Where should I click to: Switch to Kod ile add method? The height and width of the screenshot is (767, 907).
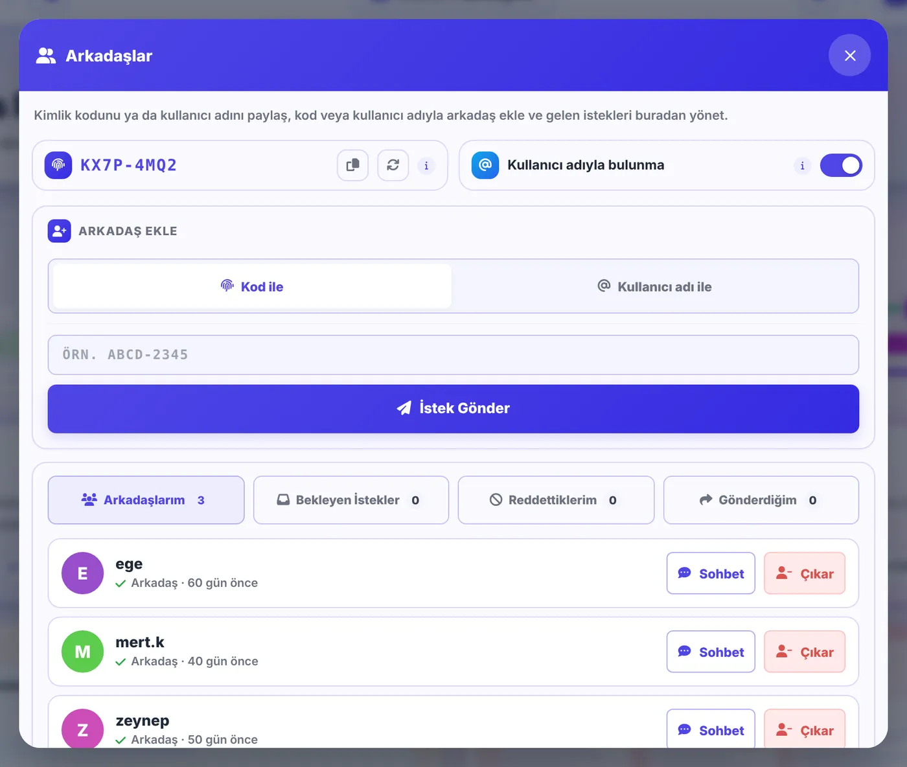[x=252, y=286]
